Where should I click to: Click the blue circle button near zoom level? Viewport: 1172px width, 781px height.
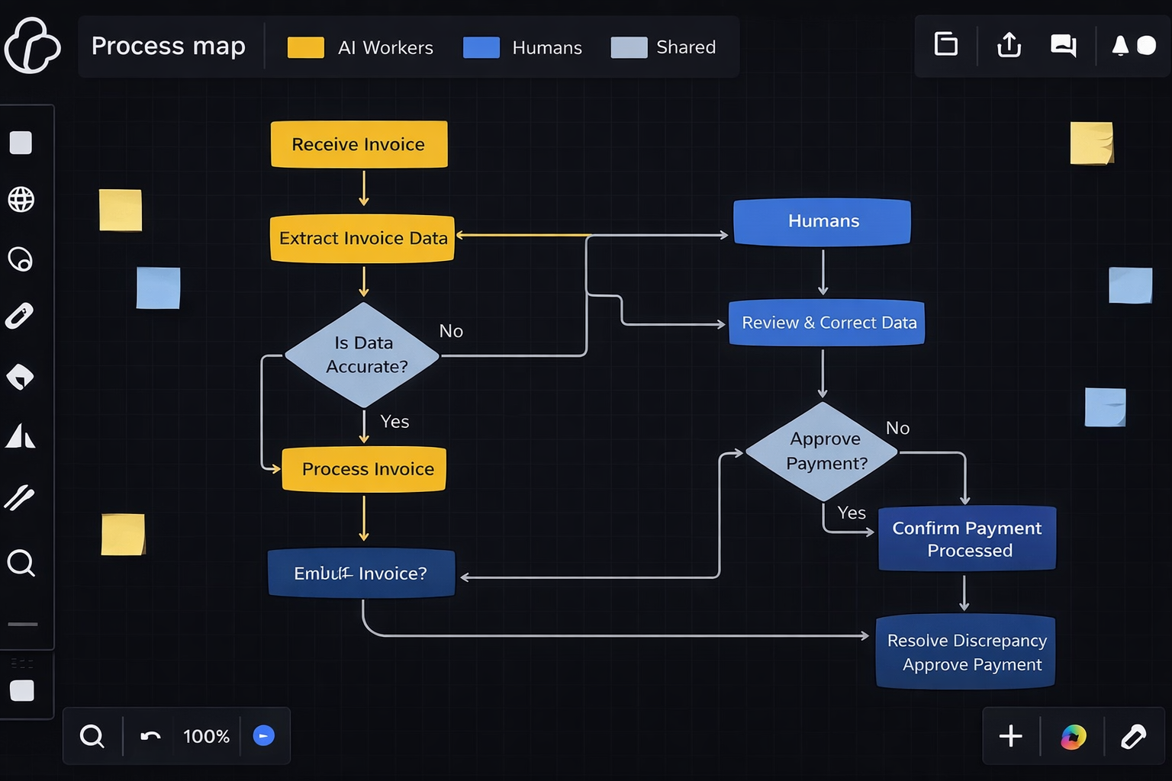[x=264, y=735]
